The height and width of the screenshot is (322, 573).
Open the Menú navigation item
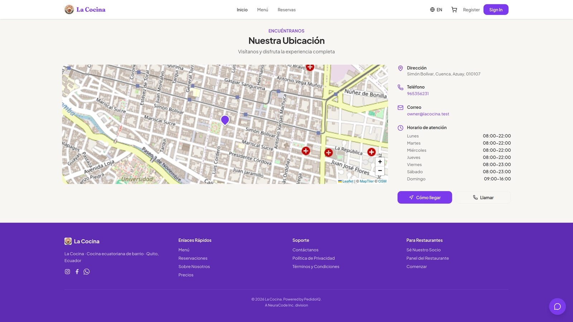point(263,10)
